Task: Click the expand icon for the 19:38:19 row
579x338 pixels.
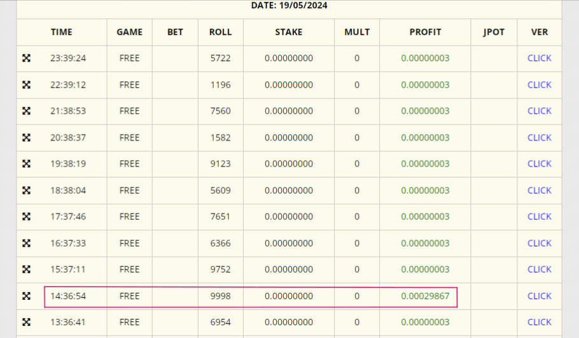Action: [x=26, y=164]
